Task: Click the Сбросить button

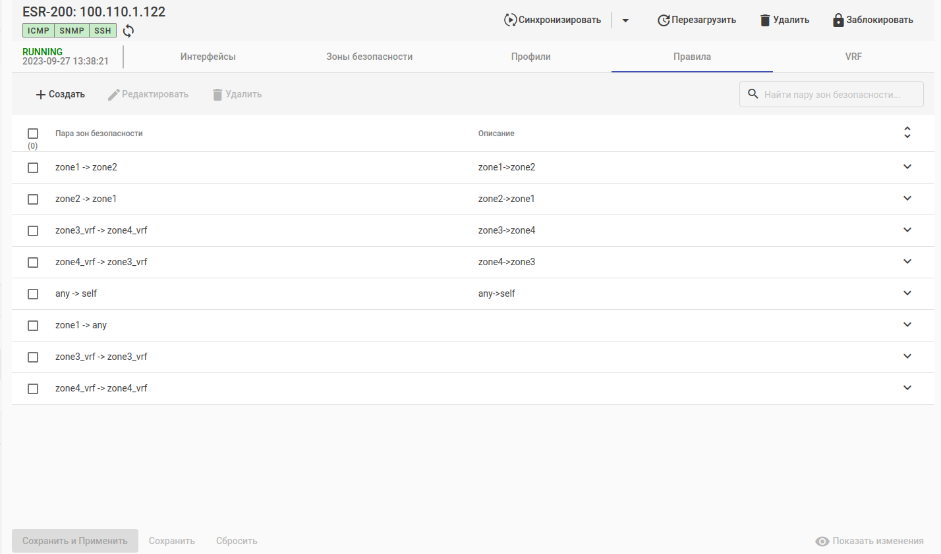Action: click(237, 541)
